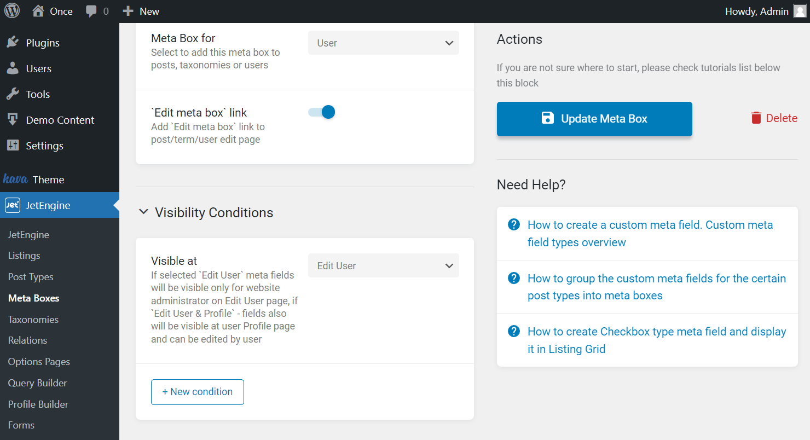Click the Update Meta Box button
This screenshot has width=810, height=440.
pos(594,119)
